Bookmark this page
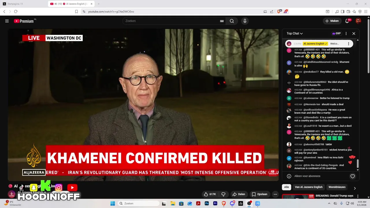The height and width of the screenshot is (208, 370). click(76, 12)
